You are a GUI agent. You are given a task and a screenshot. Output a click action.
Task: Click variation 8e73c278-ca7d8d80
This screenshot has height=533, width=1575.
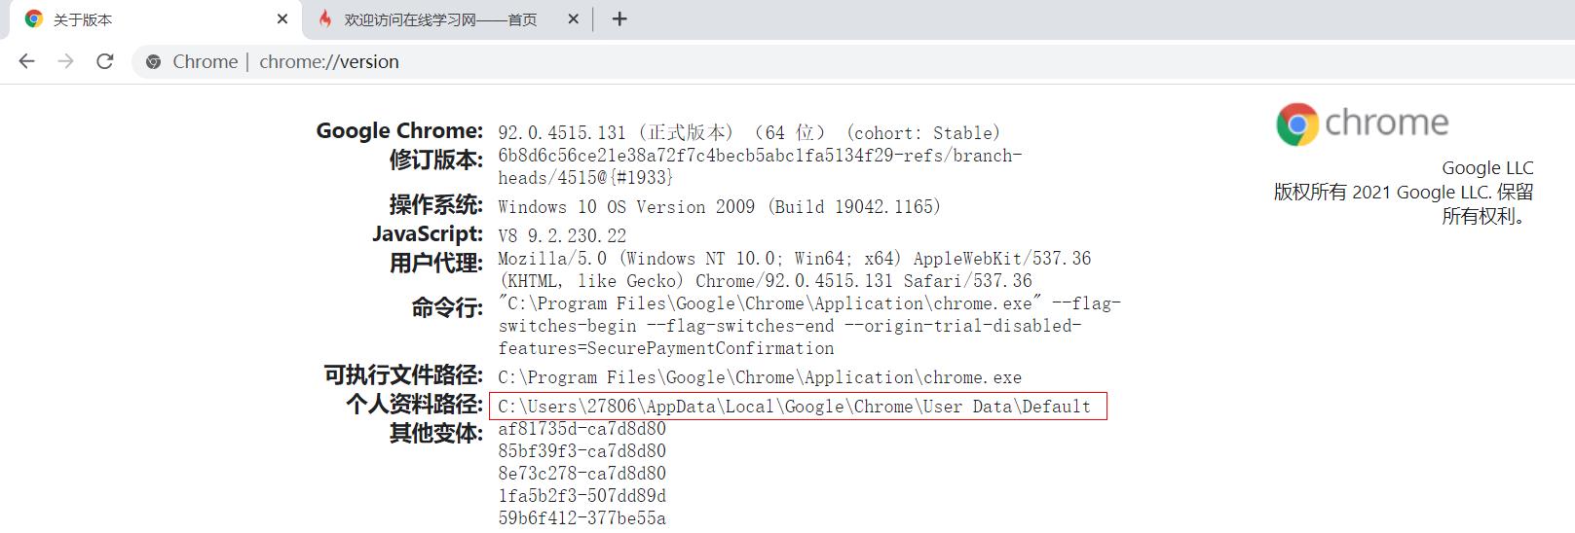581,474
